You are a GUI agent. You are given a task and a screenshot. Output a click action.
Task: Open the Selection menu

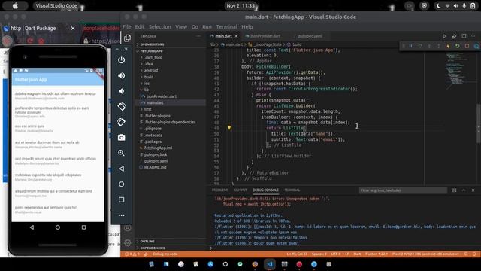pyautogui.click(x=160, y=27)
